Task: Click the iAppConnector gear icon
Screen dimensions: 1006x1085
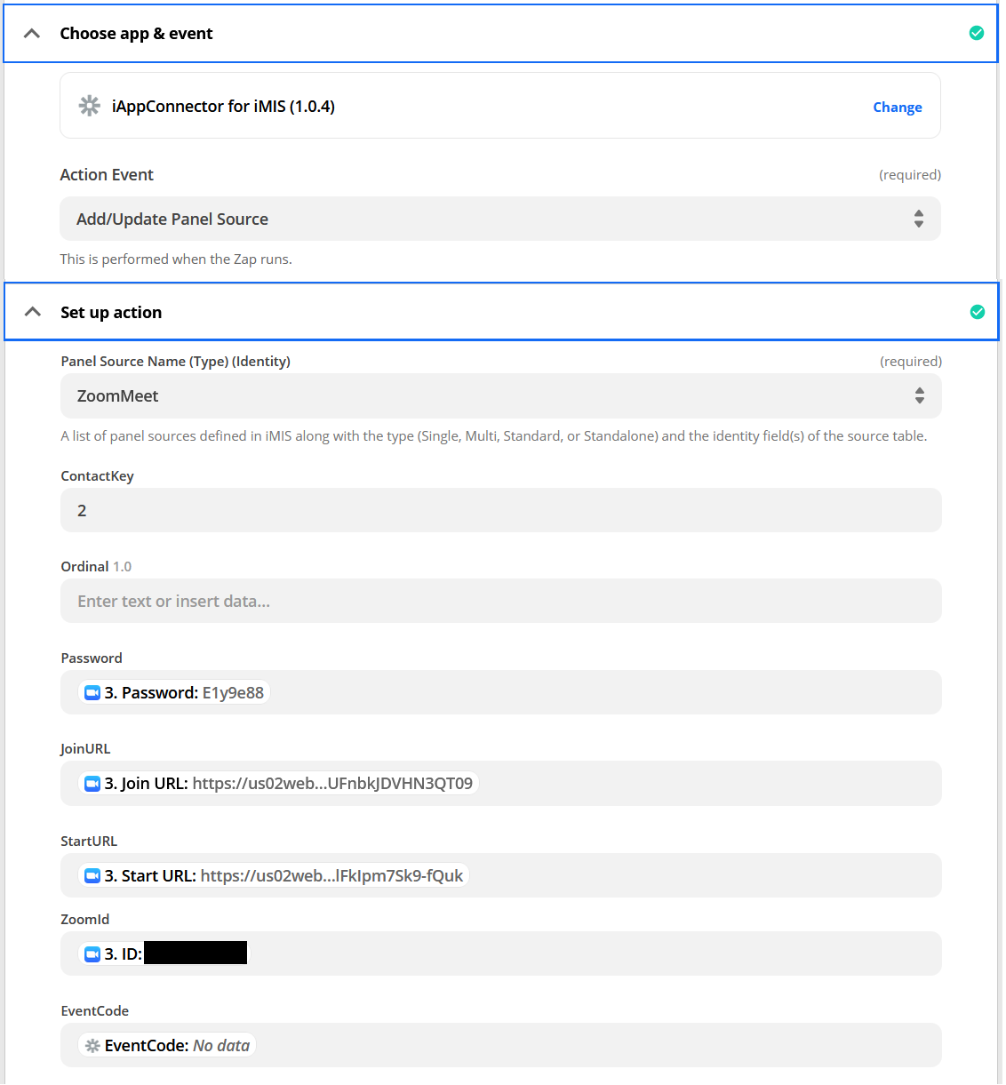Action: [x=90, y=106]
